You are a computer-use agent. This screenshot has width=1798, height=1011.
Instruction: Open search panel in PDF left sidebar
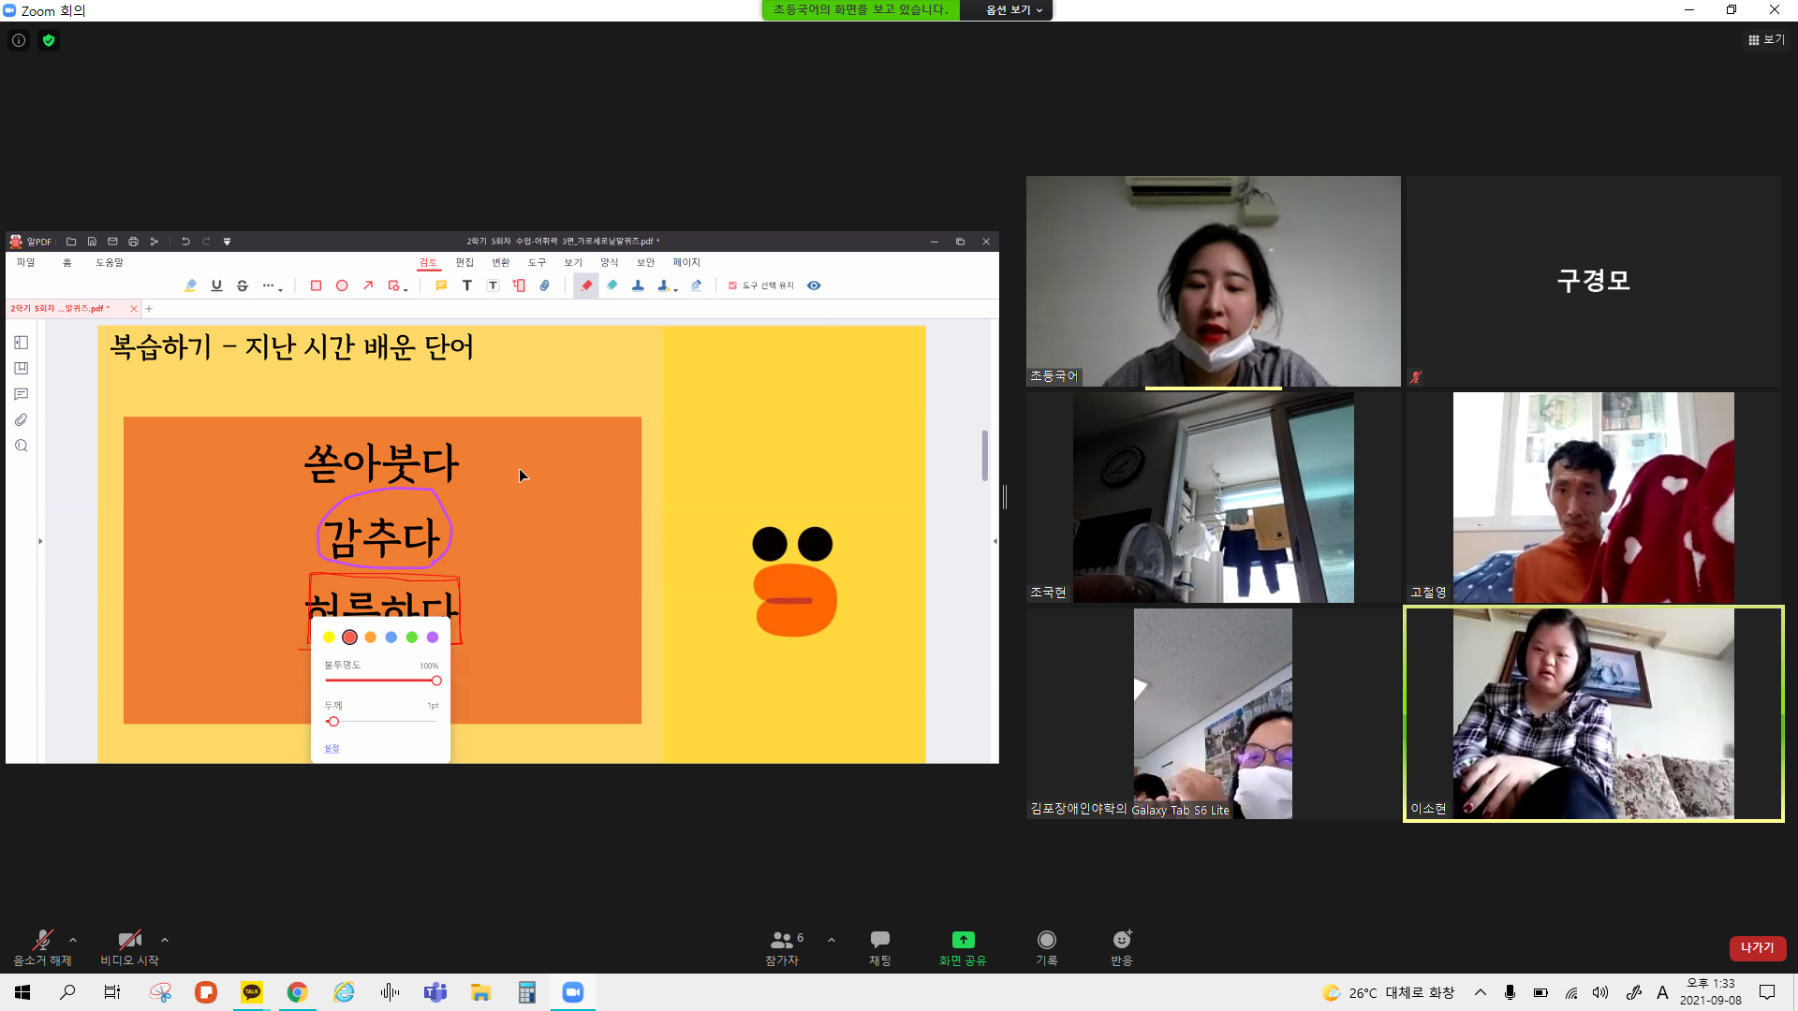(21, 446)
